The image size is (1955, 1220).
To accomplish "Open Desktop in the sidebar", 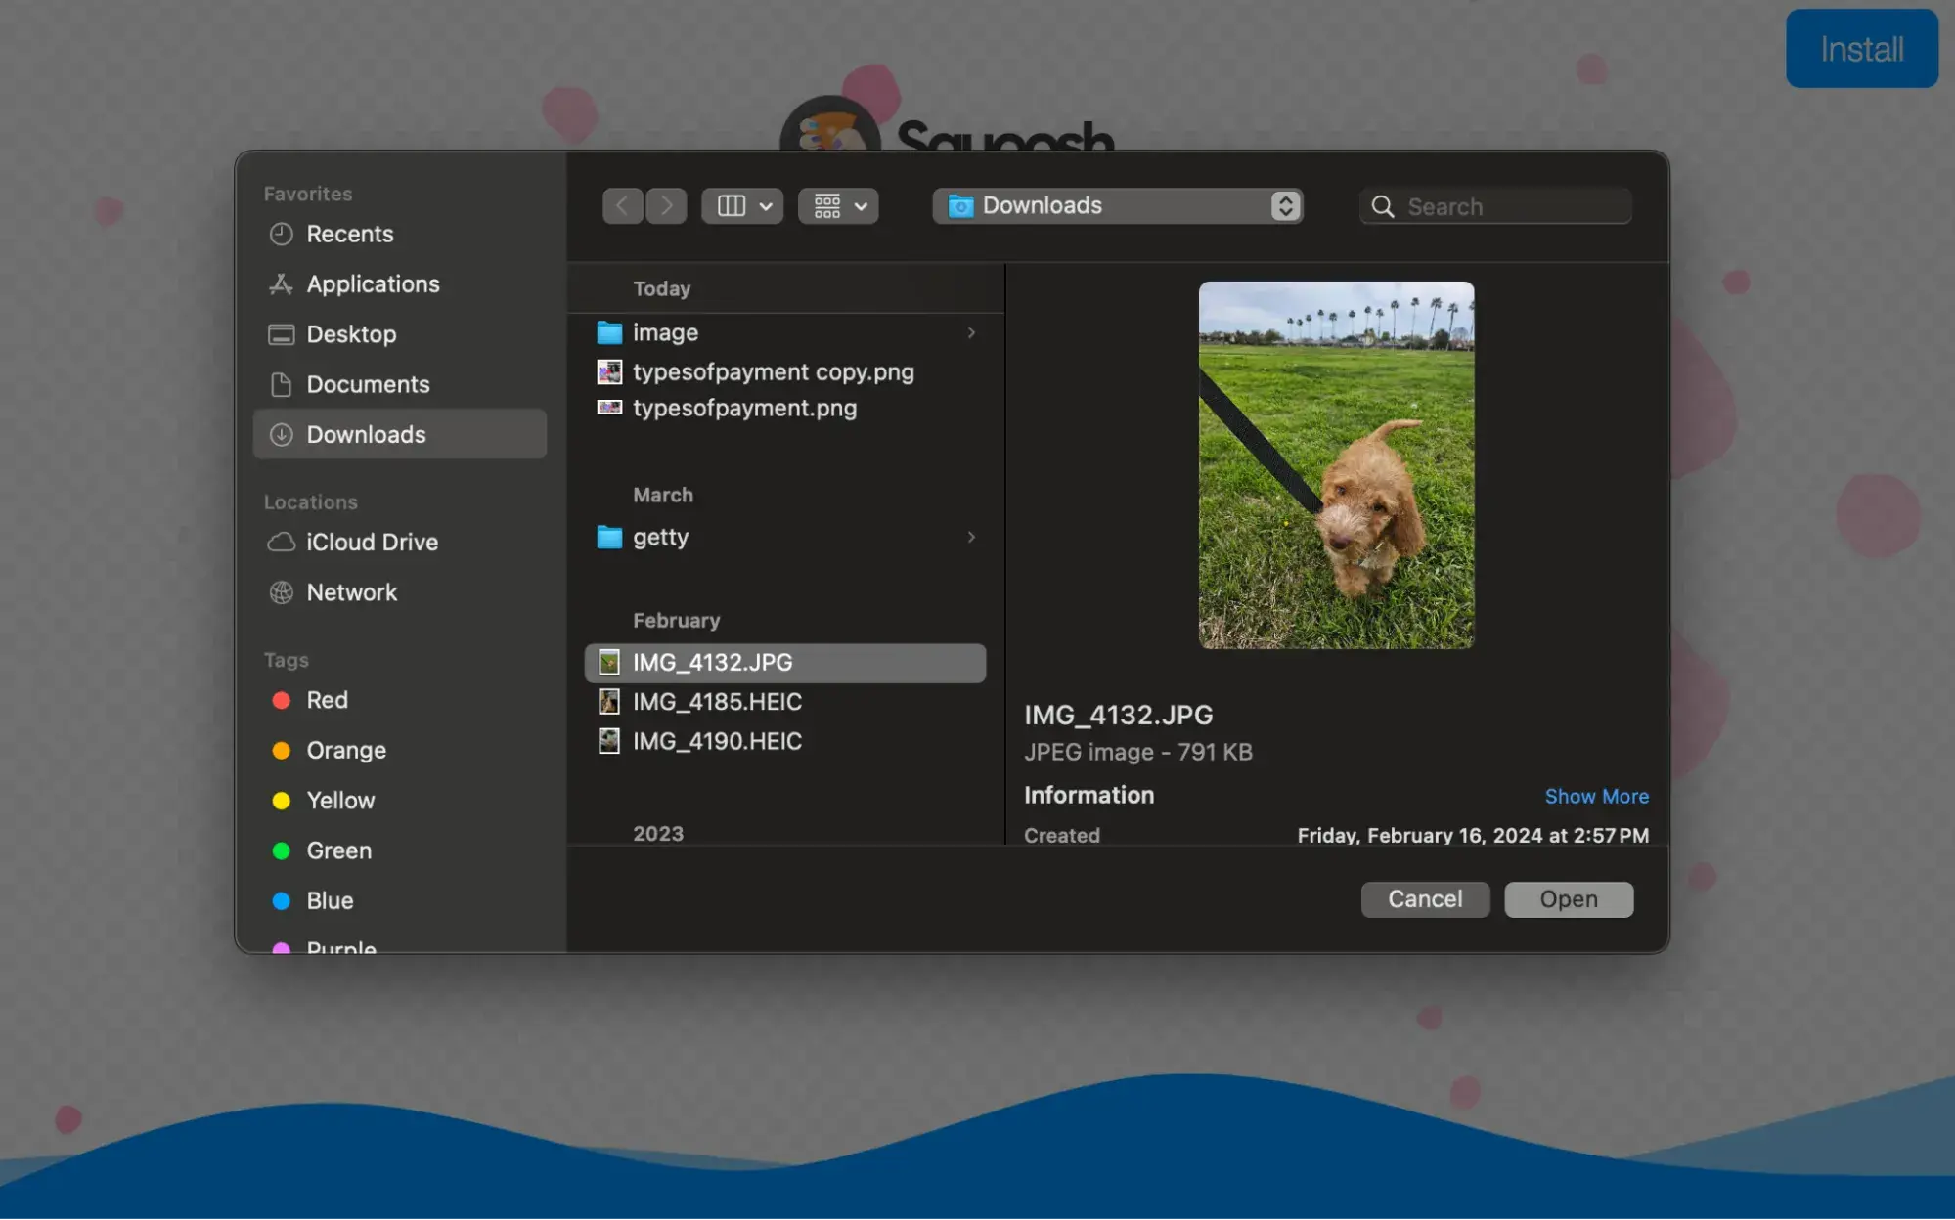I will coord(399,334).
